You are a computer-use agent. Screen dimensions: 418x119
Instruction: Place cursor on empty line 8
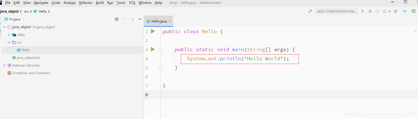coord(289,95)
